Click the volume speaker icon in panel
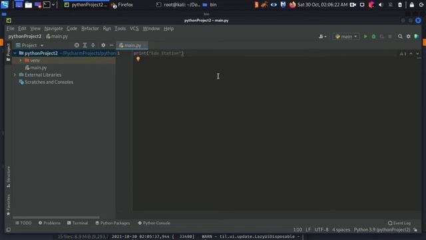Image resolution: width=426 pixels, height=240 pixels. (381, 5)
